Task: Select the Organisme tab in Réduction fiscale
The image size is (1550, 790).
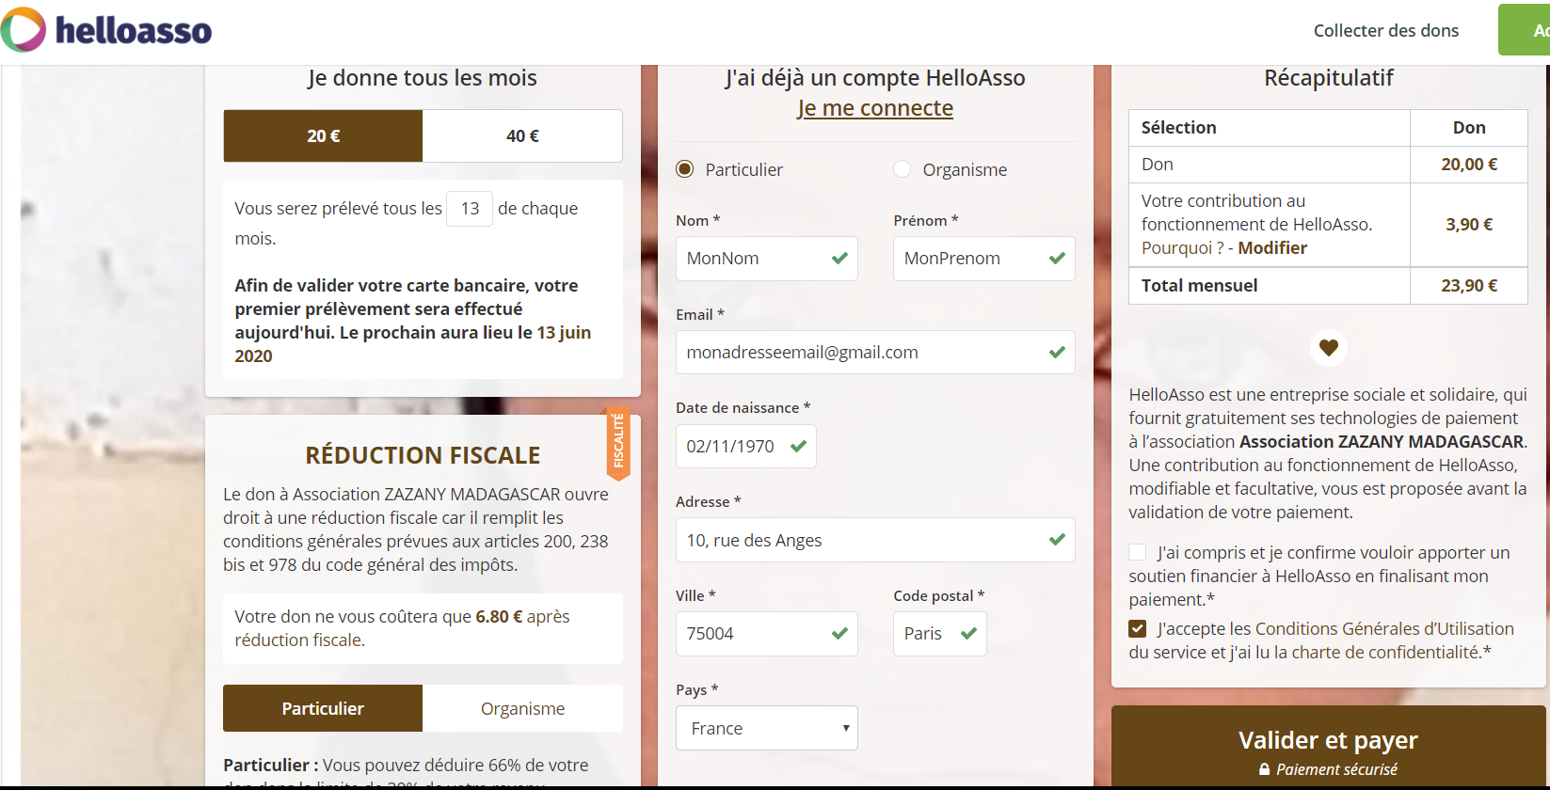Action: pyautogui.click(x=522, y=708)
